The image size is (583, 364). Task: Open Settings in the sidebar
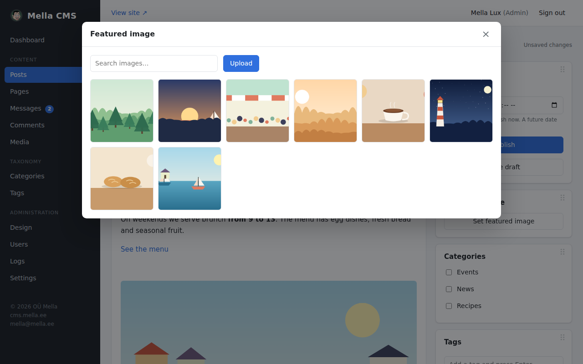[x=50, y=278]
